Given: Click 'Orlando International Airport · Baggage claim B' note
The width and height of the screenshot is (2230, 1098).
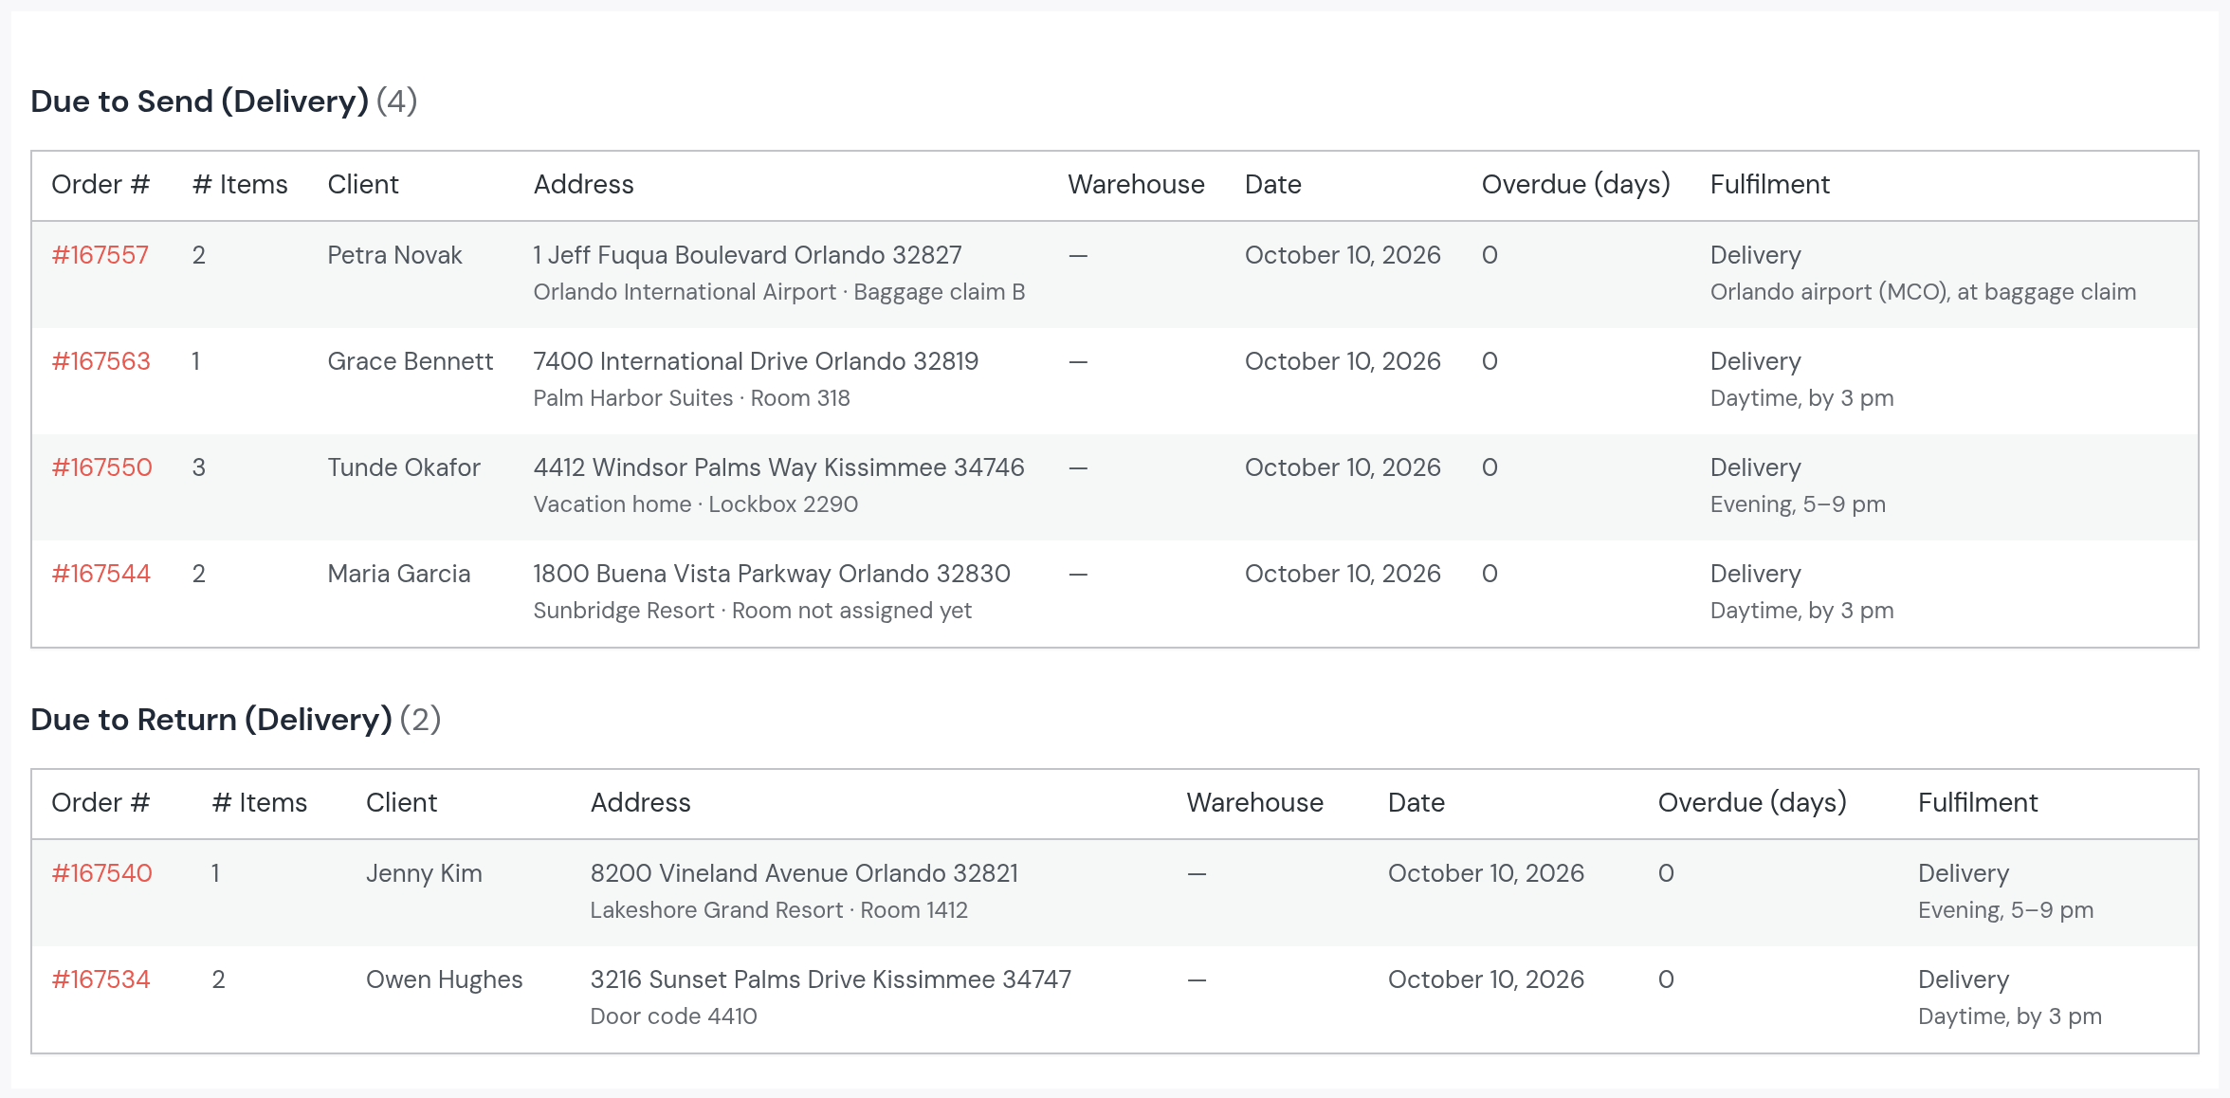Looking at the screenshot, I should (779, 292).
